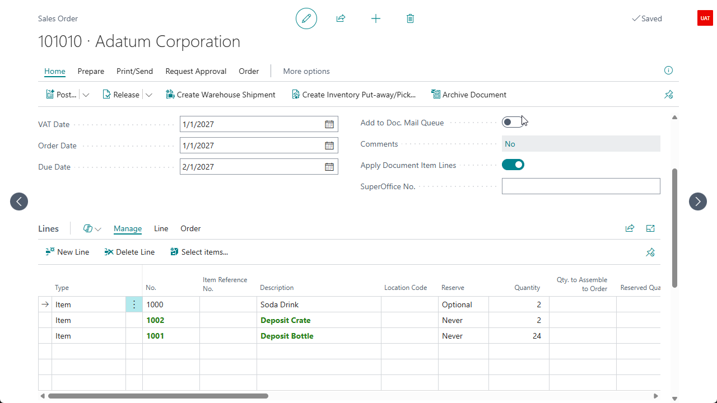Click Create Warehouse Shipment button
The width and height of the screenshot is (717, 403).
(221, 95)
